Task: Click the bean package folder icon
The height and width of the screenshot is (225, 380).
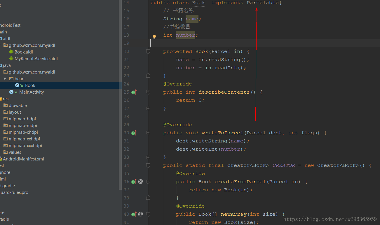Action: 11,78
